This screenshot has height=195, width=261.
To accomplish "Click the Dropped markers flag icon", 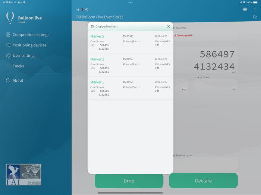I will tap(92, 26).
